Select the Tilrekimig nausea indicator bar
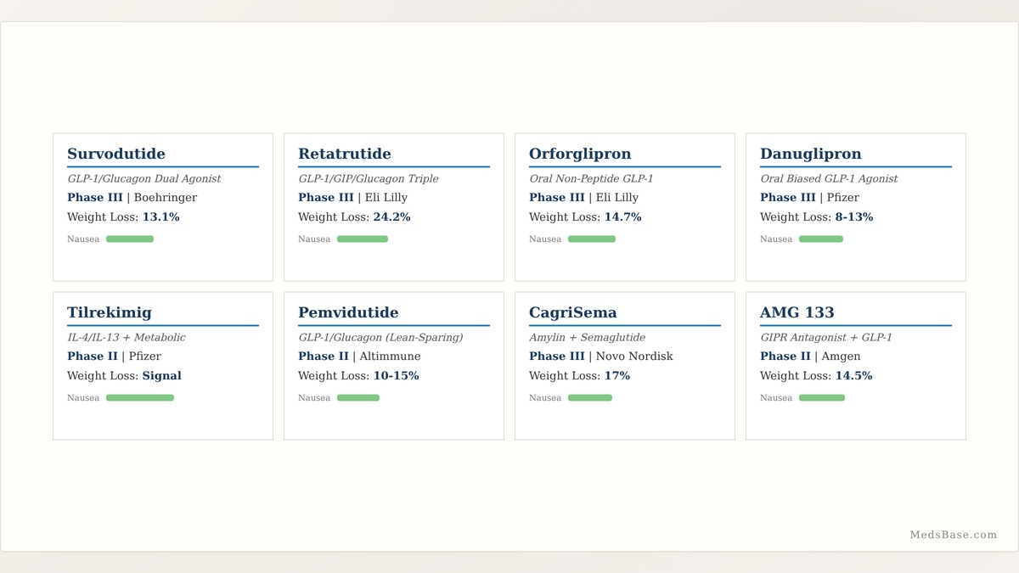 click(140, 398)
